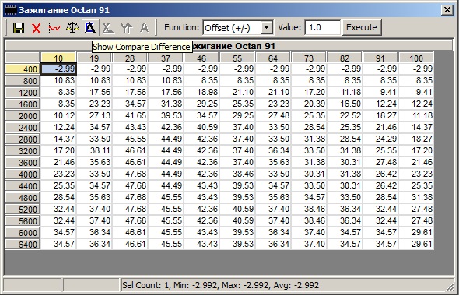The width and height of the screenshot is (459, 296).
Task: Open the Function dropdown showing Offset (+/-)
Action: coord(238,28)
